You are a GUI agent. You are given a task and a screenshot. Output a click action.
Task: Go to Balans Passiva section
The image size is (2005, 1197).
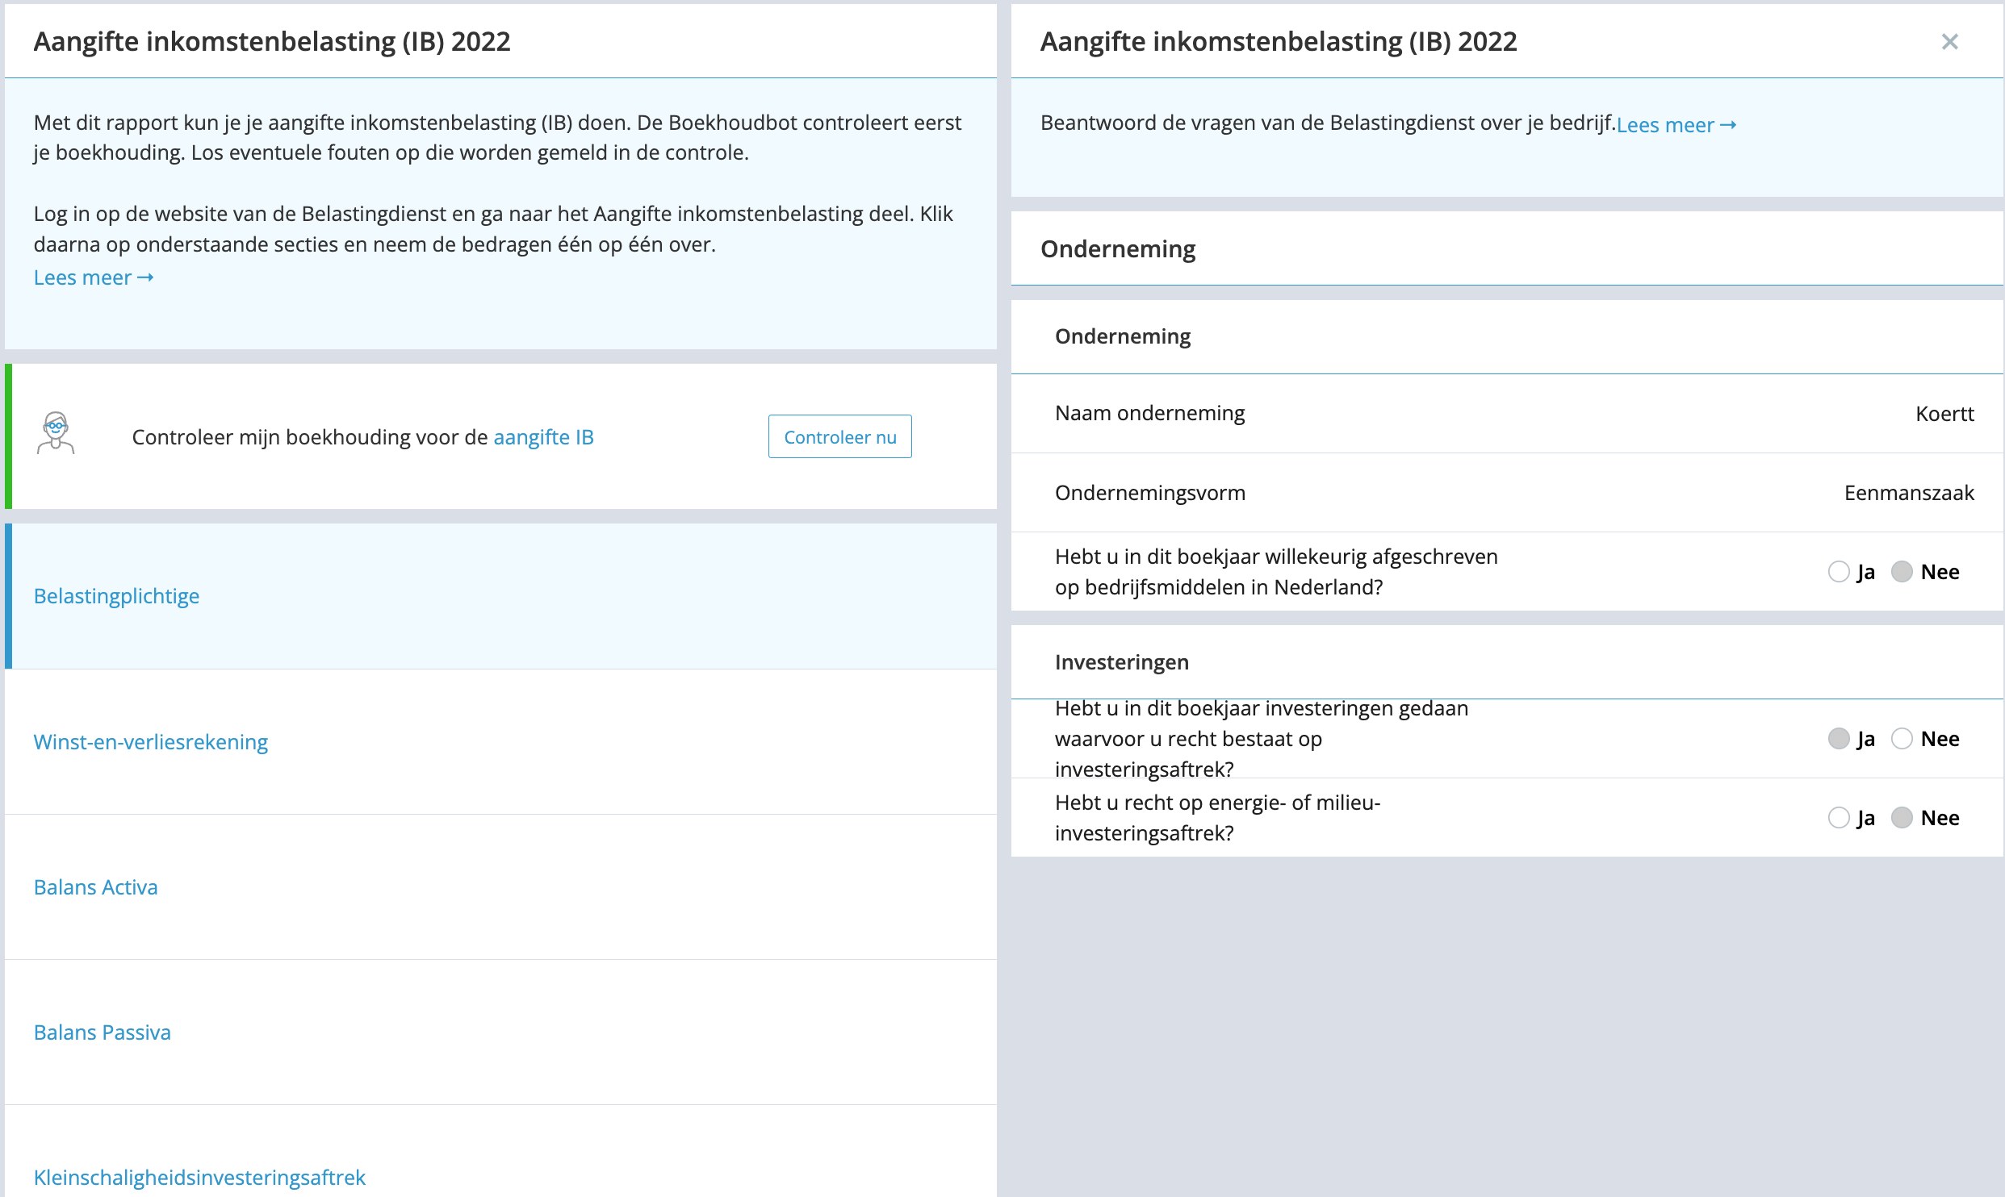(x=102, y=1032)
